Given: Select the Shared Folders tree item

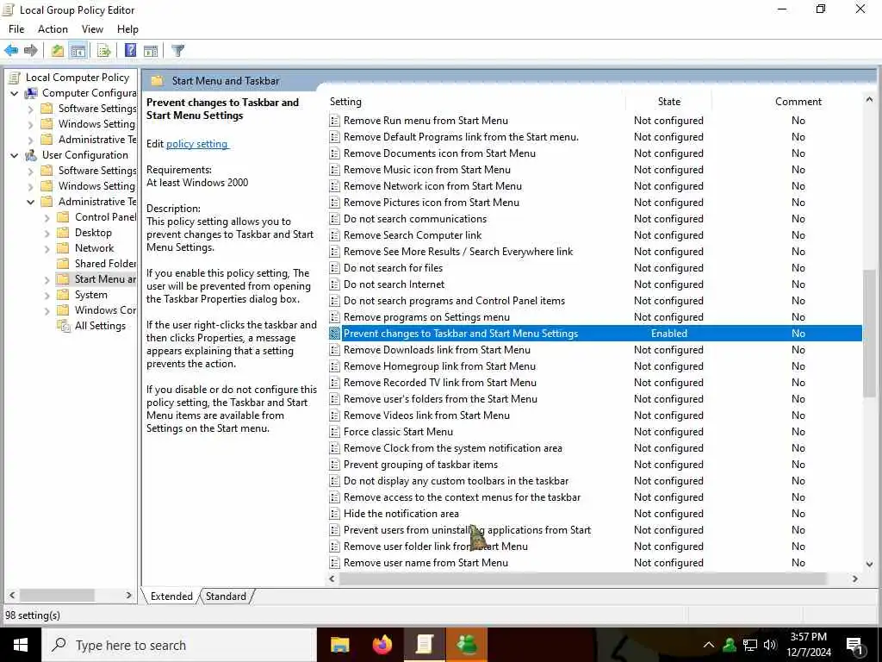Looking at the screenshot, I should (105, 264).
